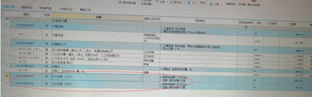Click the ellipsis button in 余方弃置(土方) cell
The width and height of the screenshot is (312, 97).
pyautogui.click(x=139, y=78)
